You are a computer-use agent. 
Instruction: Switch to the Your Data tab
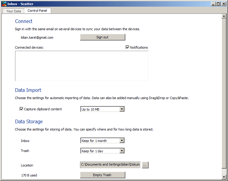coord(14,11)
